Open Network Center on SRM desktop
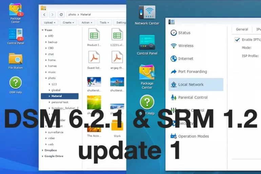The image size is (261, 174). [x=147, y=15]
